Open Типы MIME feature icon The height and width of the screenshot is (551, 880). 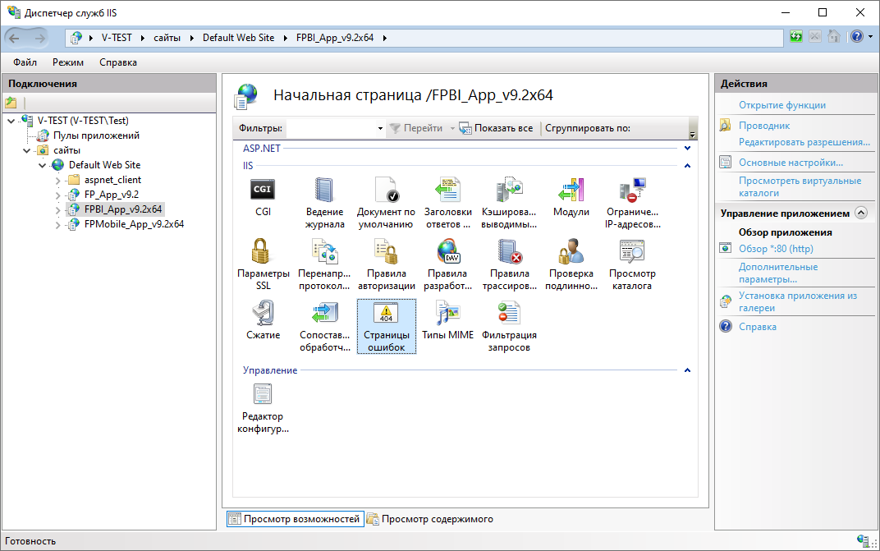point(448,313)
